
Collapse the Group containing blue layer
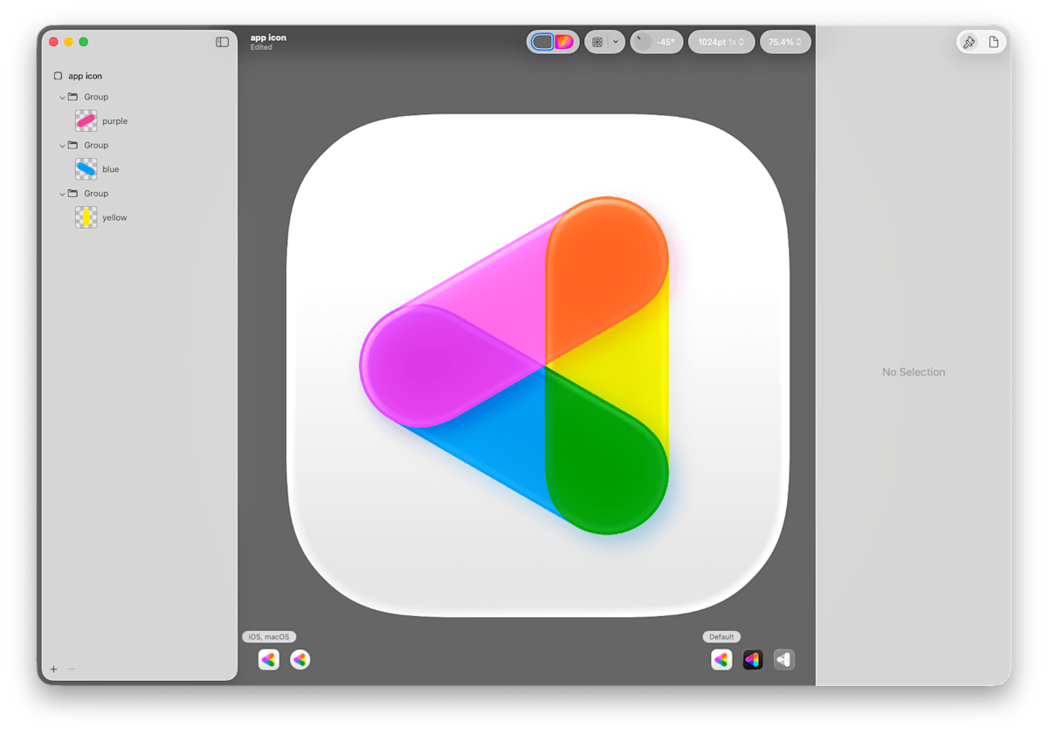pos(62,146)
